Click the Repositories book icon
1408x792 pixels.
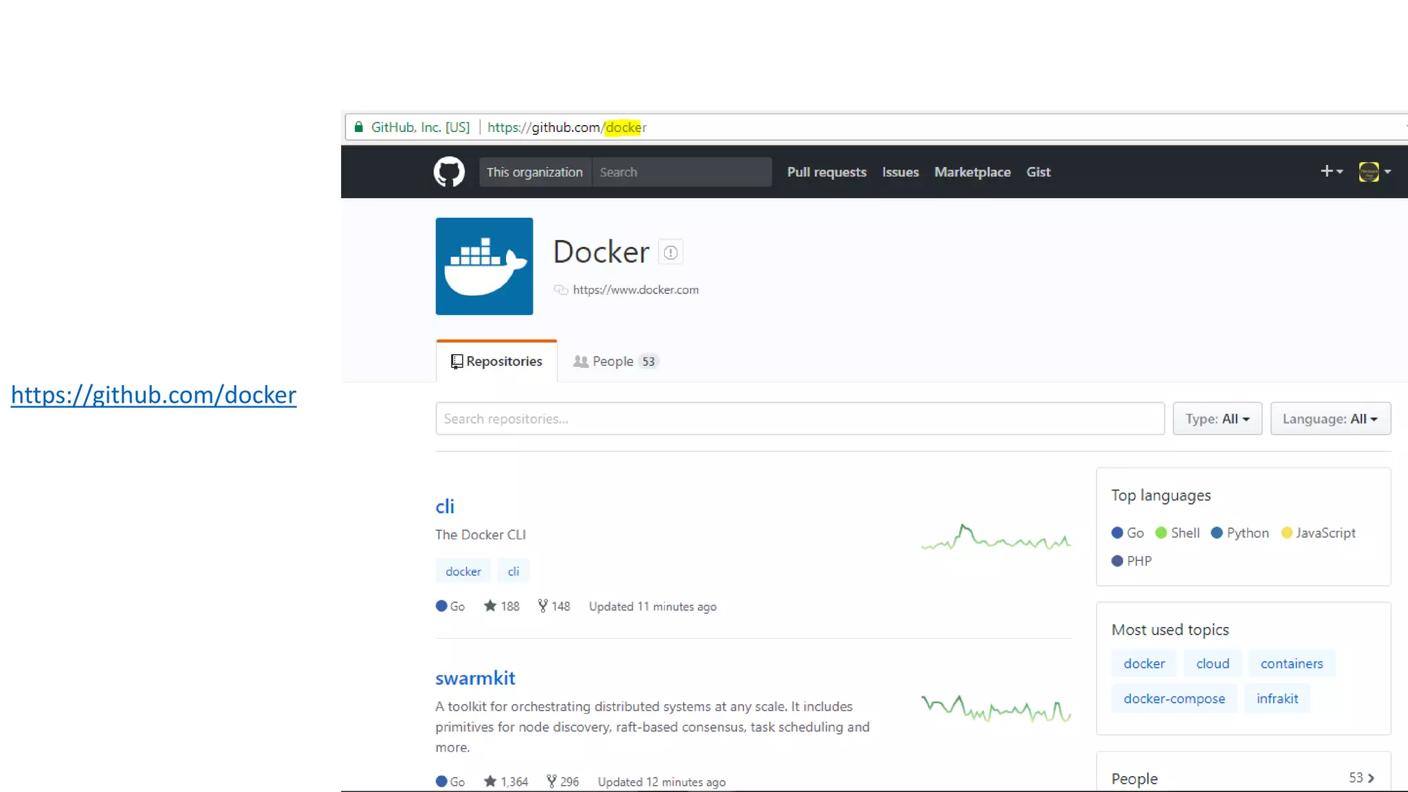point(456,362)
